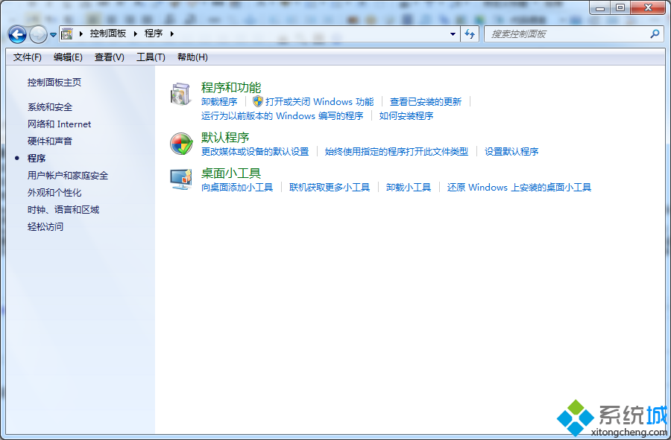Open the 编辑(E) menu

[x=68, y=57]
